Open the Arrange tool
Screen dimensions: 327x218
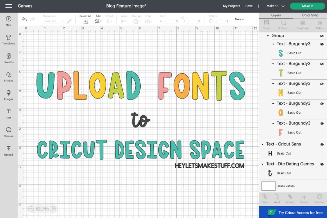pos(136,21)
